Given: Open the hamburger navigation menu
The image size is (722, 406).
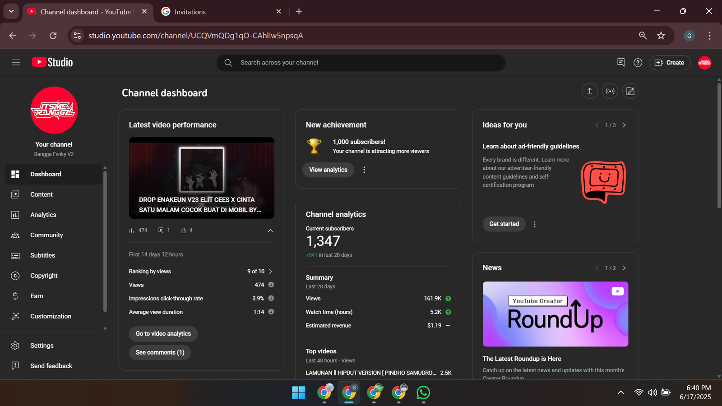Looking at the screenshot, I should tap(16, 63).
